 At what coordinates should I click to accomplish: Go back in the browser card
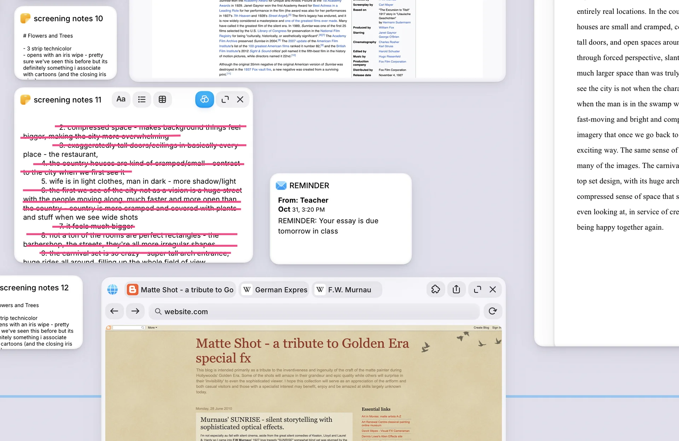(114, 311)
